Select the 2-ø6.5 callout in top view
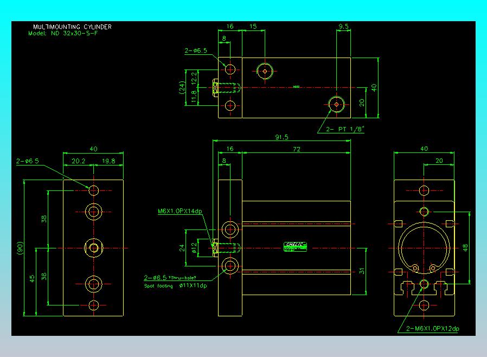This screenshot has width=487, height=357. (x=196, y=50)
